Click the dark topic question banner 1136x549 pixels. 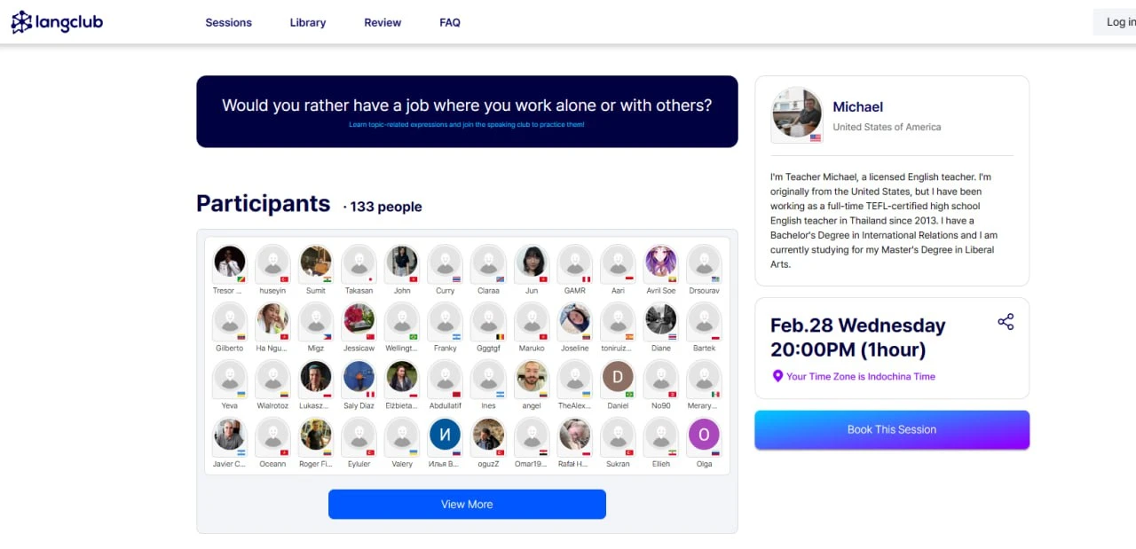[467, 111]
